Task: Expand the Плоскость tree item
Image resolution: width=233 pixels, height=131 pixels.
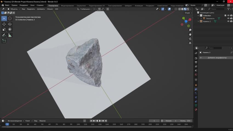Action: (201, 18)
